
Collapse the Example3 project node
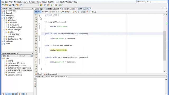[2, 18]
